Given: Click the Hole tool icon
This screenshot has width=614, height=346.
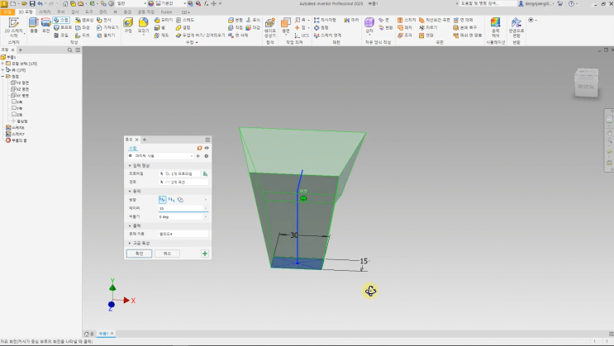Looking at the screenshot, I should pyautogui.click(x=128, y=25).
